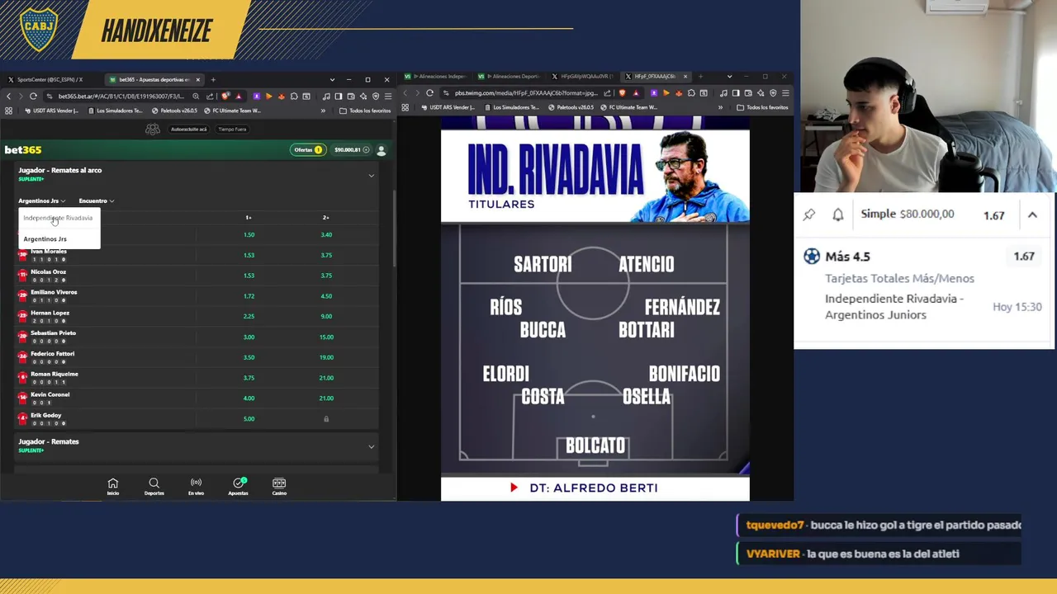The height and width of the screenshot is (594, 1057).
Task: Click the bell notification icon on bet slip
Action: (x=837, y=214)
